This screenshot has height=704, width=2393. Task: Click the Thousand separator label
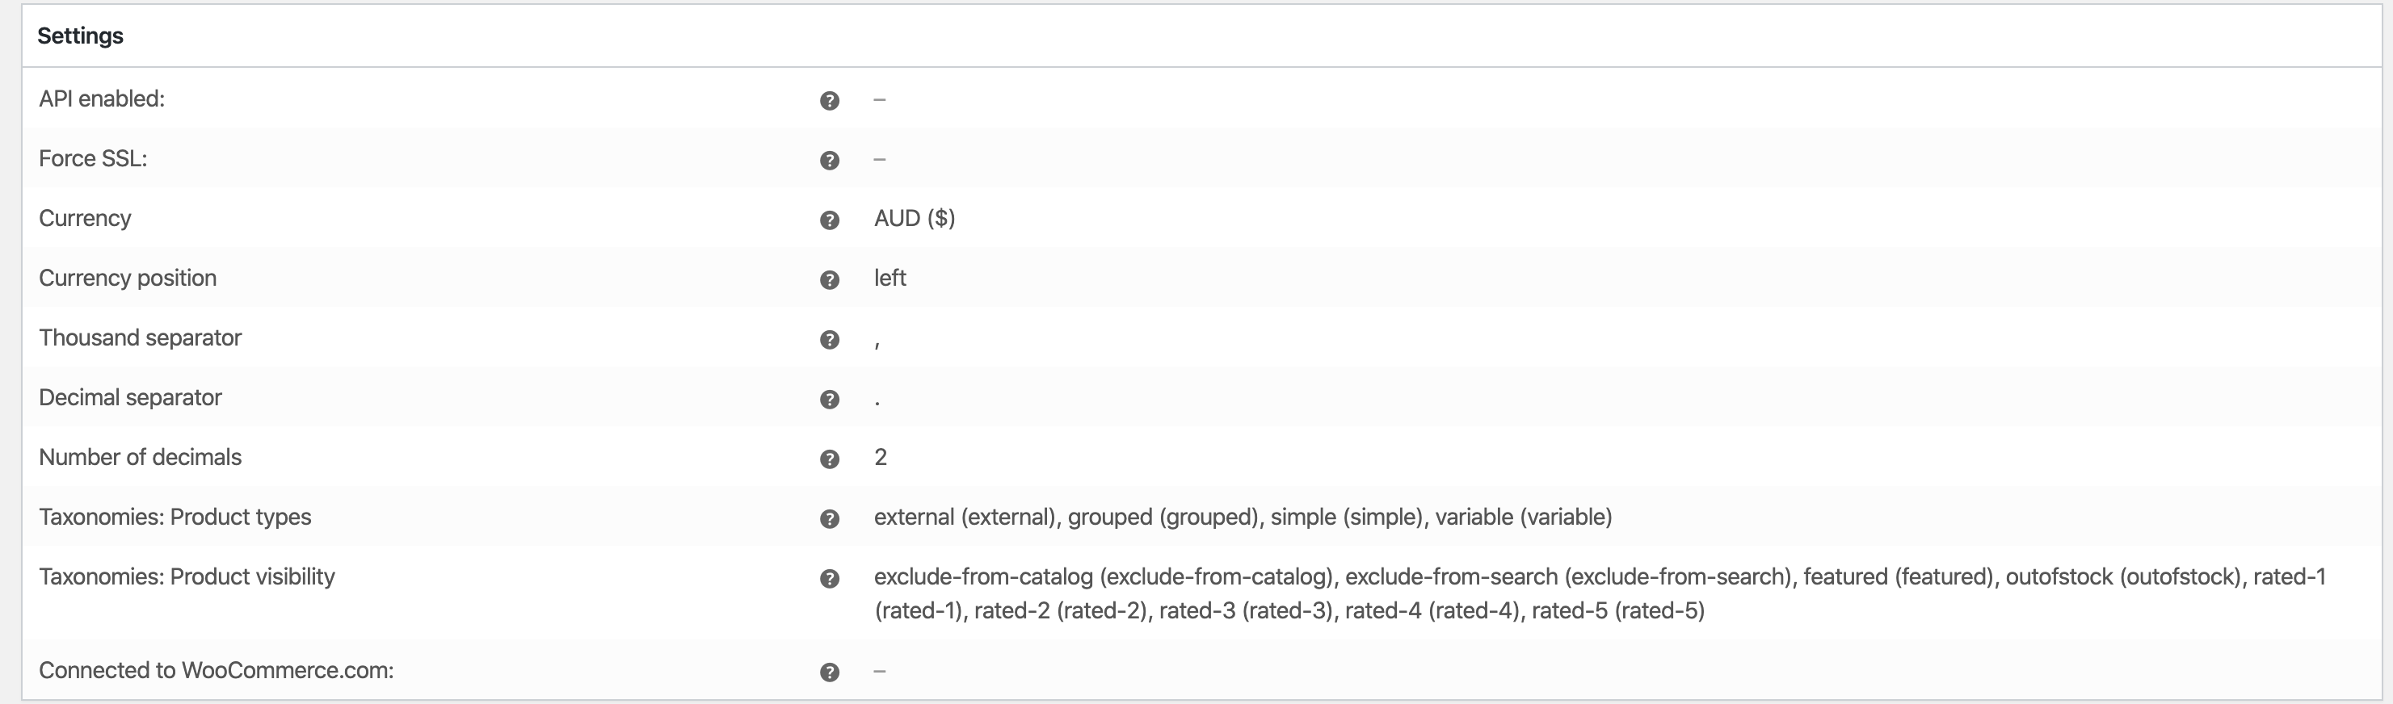141,337
